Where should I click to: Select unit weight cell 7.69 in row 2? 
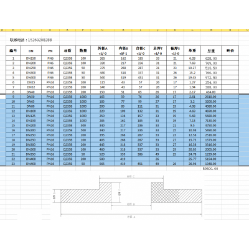(x=192, y=63)
